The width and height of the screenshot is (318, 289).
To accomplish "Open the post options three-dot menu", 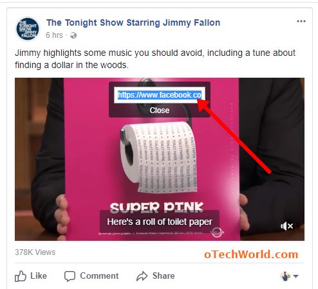I will pyautogui.click(x=301, y=21).
